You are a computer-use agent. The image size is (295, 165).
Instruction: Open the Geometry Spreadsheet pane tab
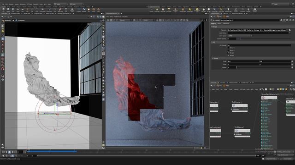click(64, 13)
